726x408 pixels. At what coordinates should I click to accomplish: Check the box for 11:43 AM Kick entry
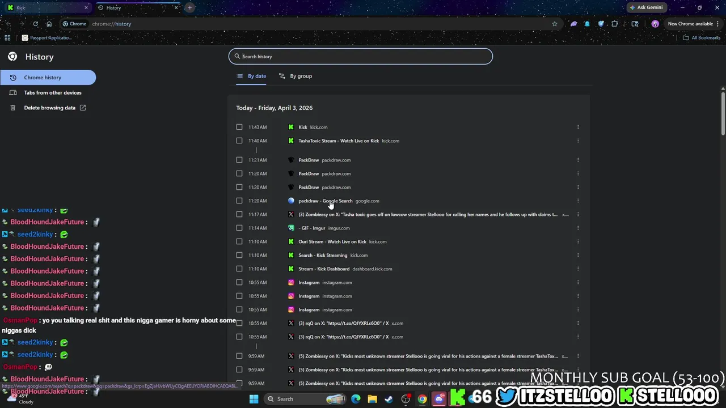pos(239,127)
